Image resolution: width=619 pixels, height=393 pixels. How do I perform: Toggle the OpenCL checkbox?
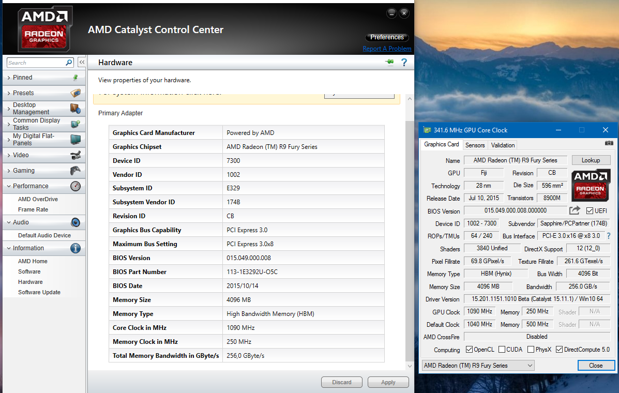coord(469,350)
